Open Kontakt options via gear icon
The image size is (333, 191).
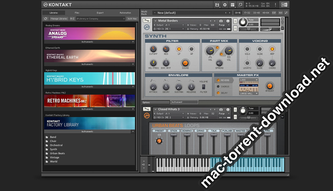pos(225,5)
